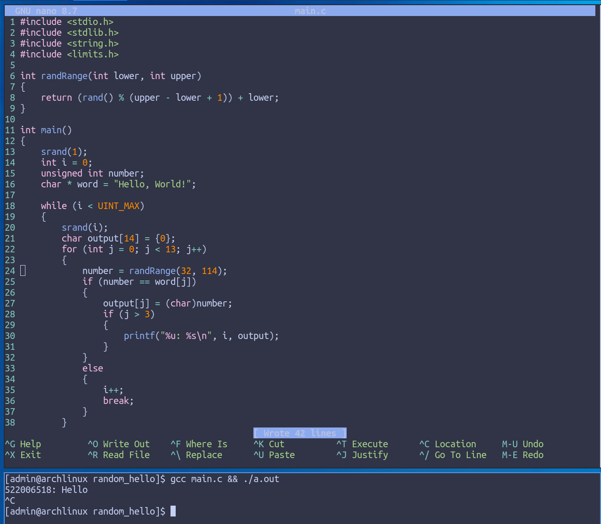Screen dimensions: 601x524
Task: Click 'i++;' on line 35
Action: pos(114,390)
